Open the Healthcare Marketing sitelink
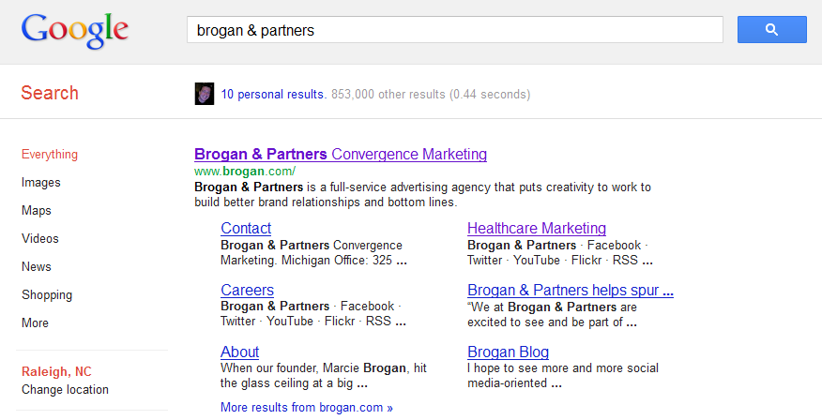The height and width of the screenshot is (420, 822). (537, 229)
